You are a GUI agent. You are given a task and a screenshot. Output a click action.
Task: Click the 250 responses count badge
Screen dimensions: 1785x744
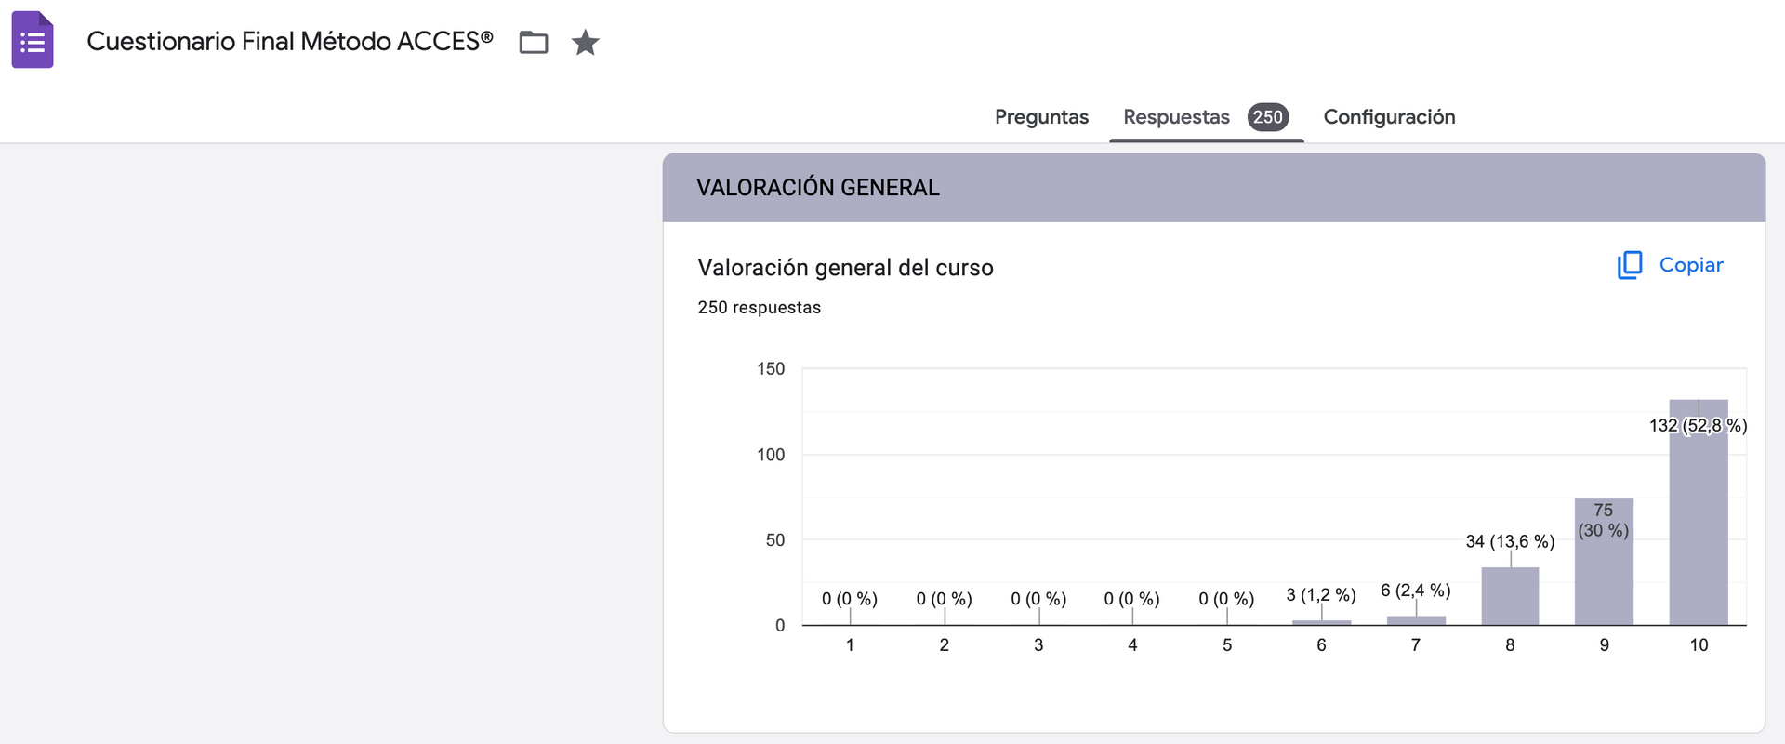point(1268,117)
